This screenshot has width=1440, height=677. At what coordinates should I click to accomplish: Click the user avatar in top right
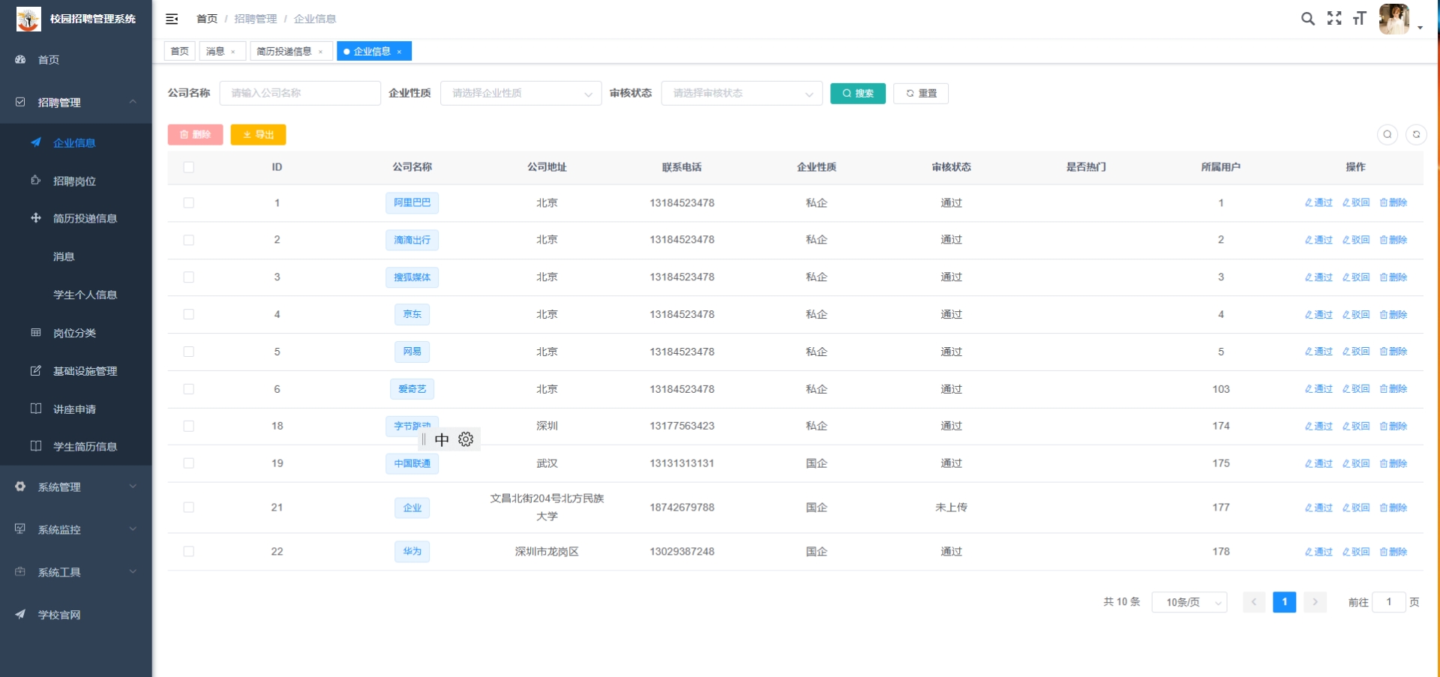click(x=1393, y=19)
